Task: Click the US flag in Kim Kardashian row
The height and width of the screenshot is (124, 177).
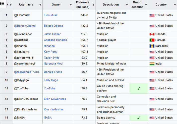Action: pos(152,109)
